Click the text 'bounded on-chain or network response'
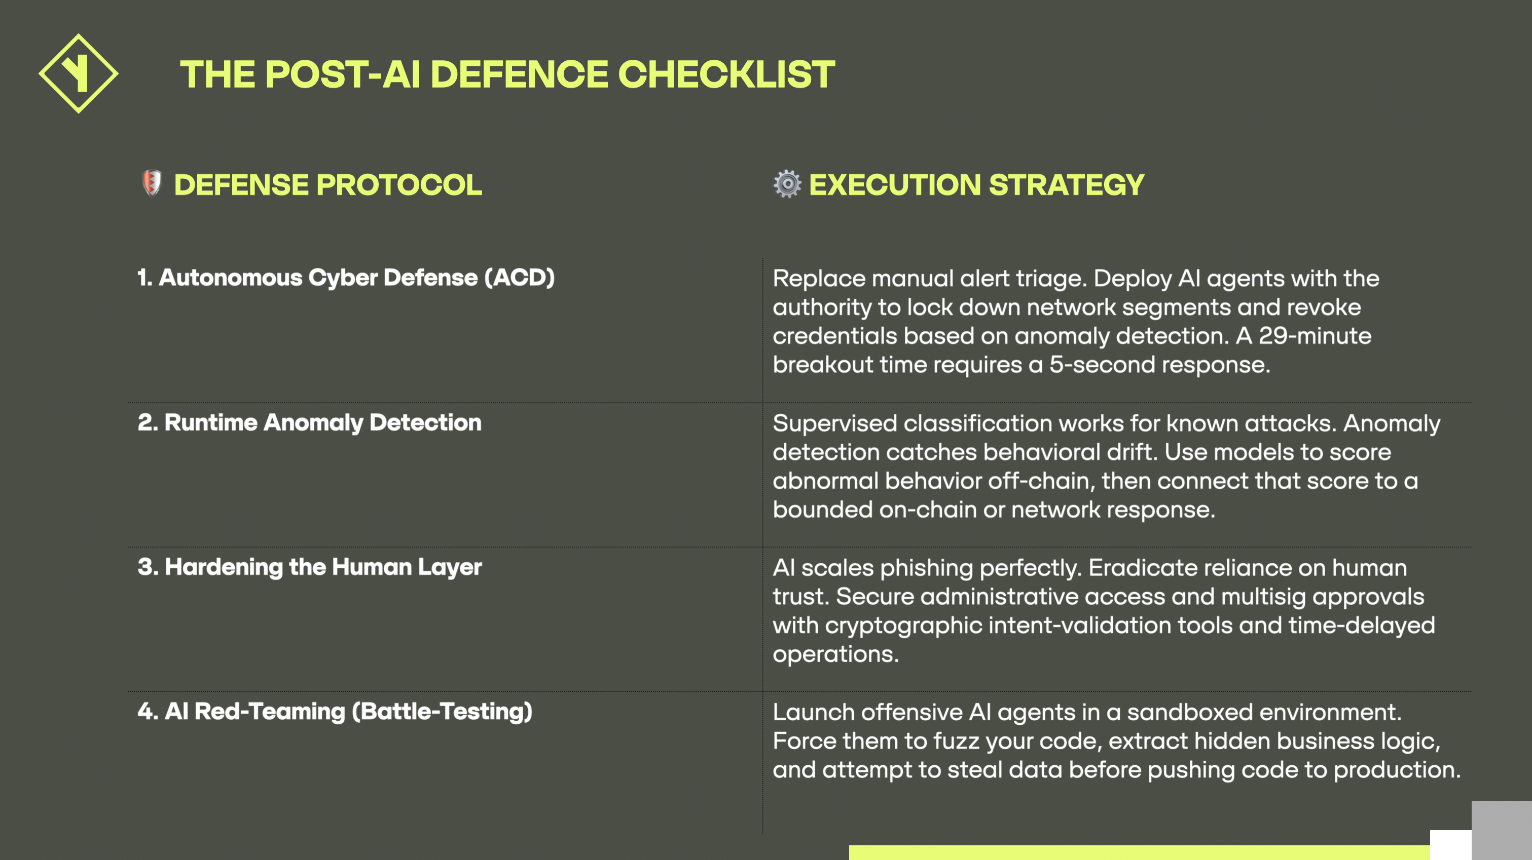 coord(994,510)
